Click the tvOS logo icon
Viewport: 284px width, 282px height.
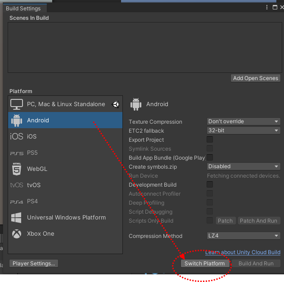tap(17, 185)
